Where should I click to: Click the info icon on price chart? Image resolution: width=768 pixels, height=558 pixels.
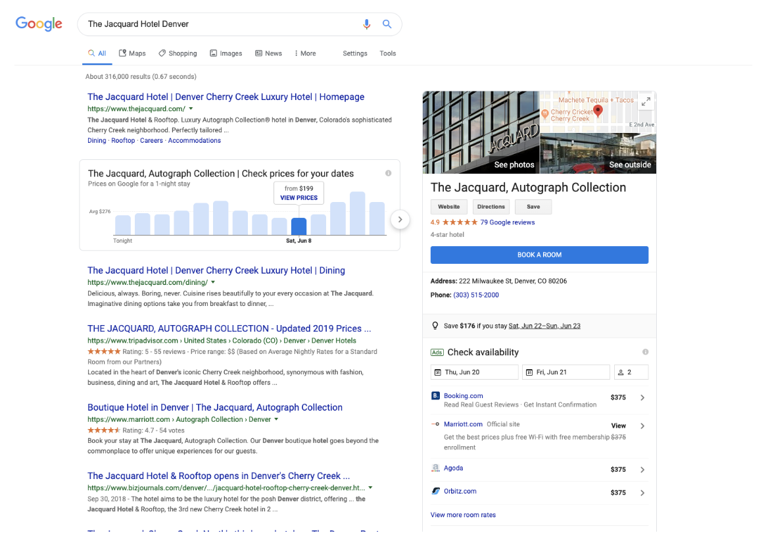(388, 173)
